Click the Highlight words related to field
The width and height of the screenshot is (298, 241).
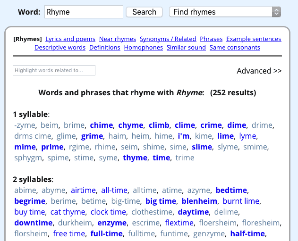click(54, 70)
